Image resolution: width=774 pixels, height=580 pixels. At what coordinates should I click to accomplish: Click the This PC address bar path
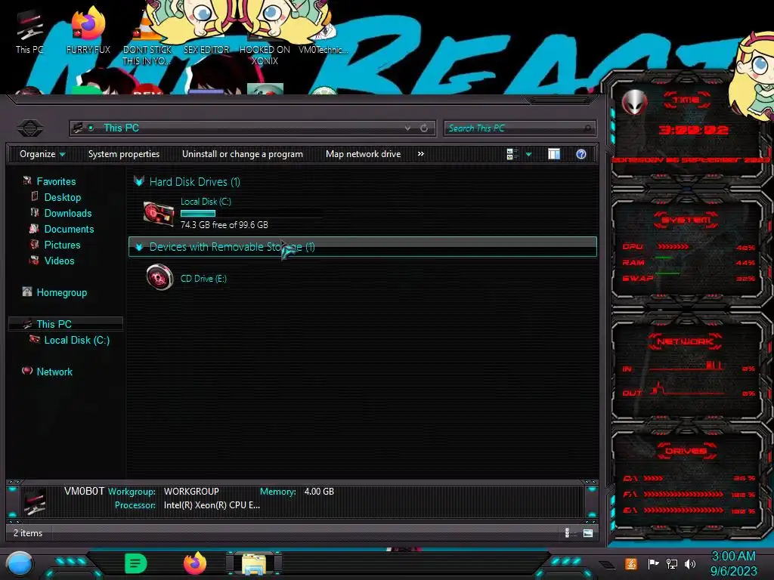coord(121,128)
